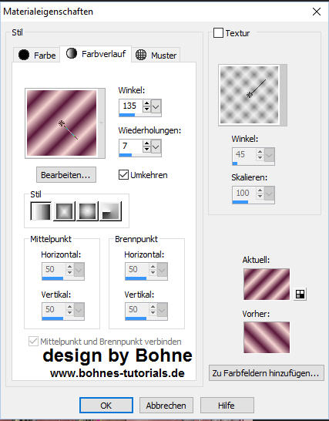This screenshot has height=421, width=329.
Task: Uncheck the Umkehren checkbox
Action: pyautogui.click(x=123, y=175)
